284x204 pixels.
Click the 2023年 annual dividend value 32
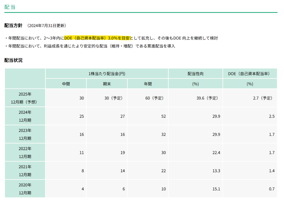click(x=163, y=135)
